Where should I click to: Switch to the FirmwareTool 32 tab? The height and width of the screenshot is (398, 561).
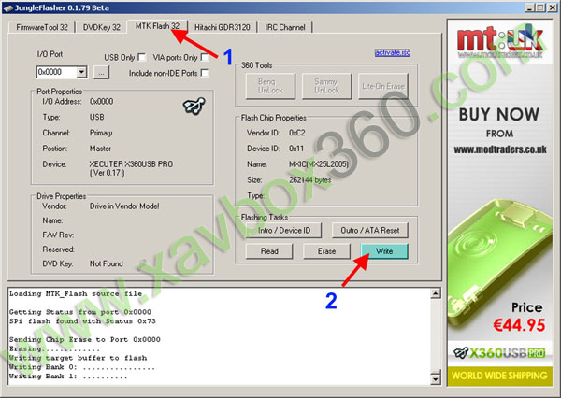(x=41, y=27)
